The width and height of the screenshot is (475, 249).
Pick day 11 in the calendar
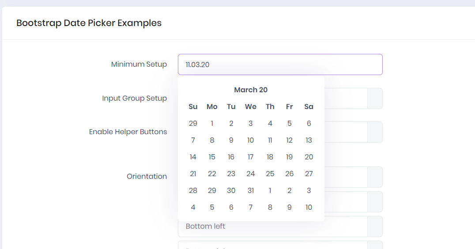tap(270, 140)
